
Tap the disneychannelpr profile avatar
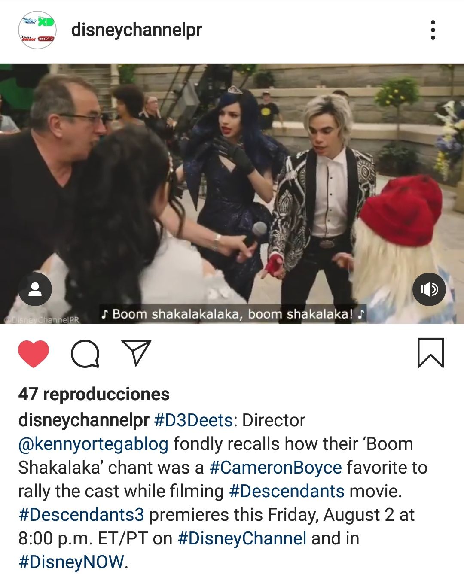point(37,30)
